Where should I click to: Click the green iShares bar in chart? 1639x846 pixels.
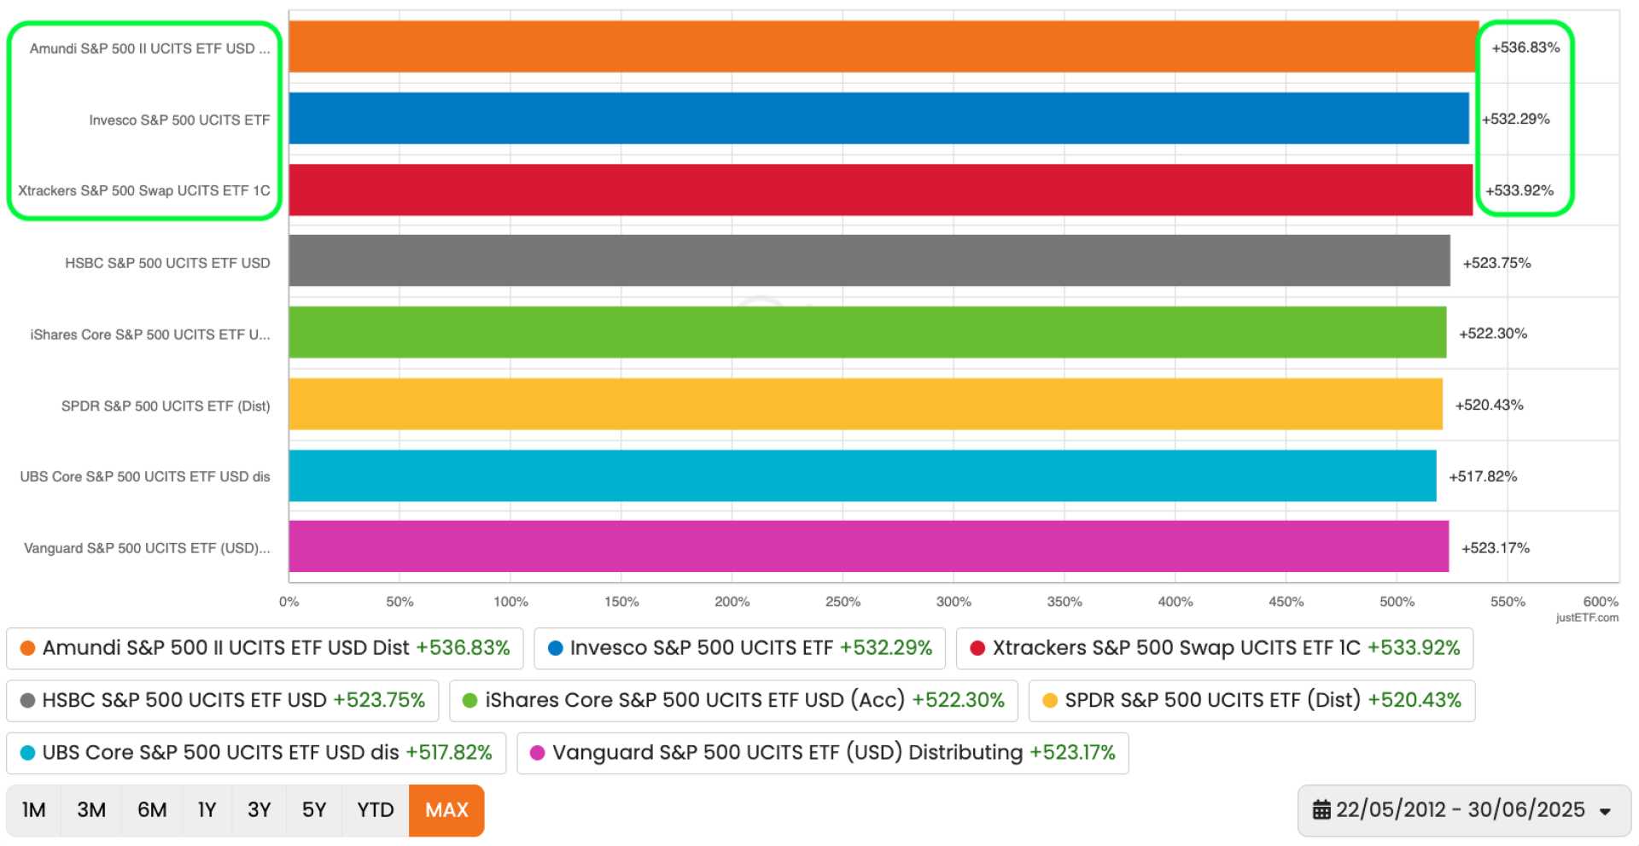coord(867,333)
